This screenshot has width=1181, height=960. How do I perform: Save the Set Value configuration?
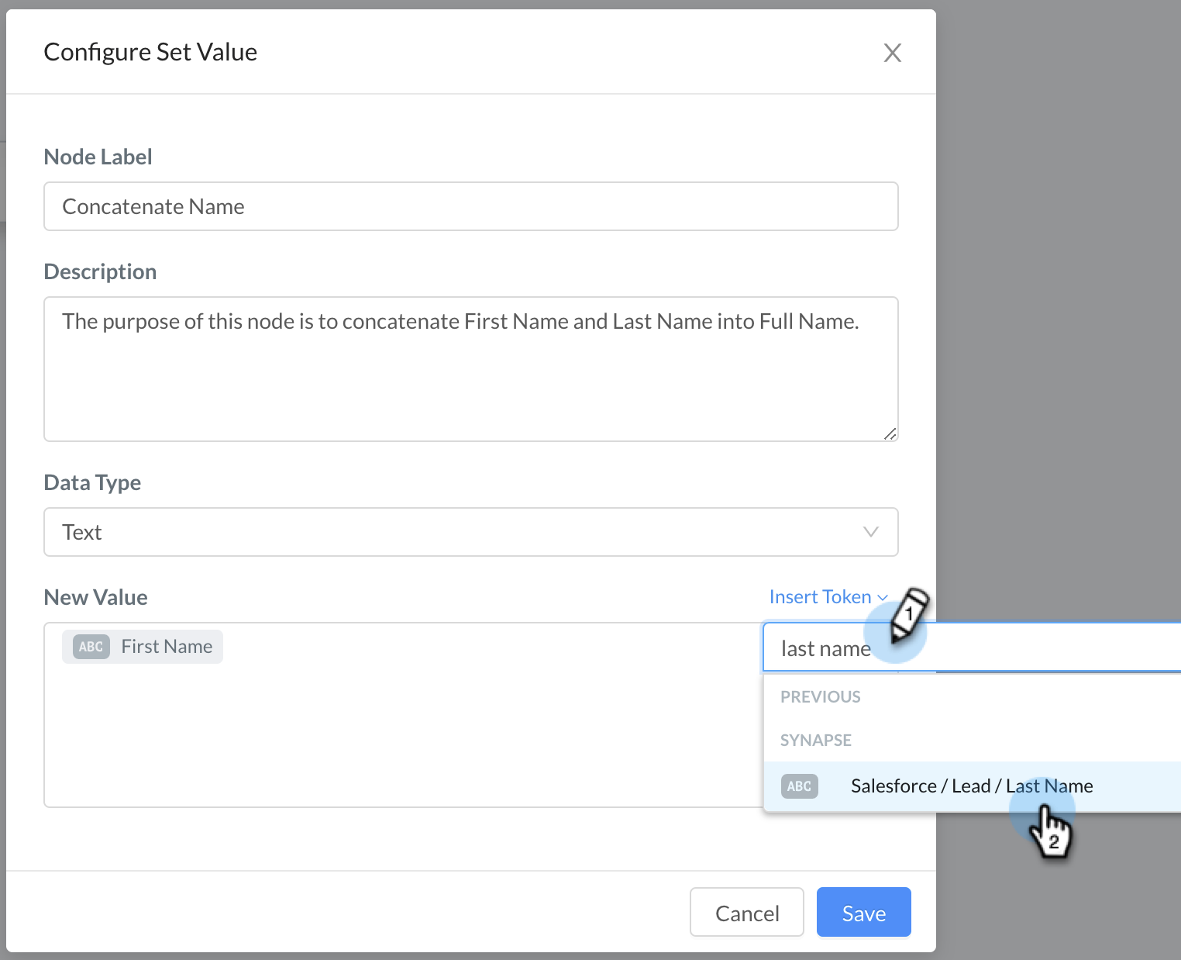[x=864, y=913]
